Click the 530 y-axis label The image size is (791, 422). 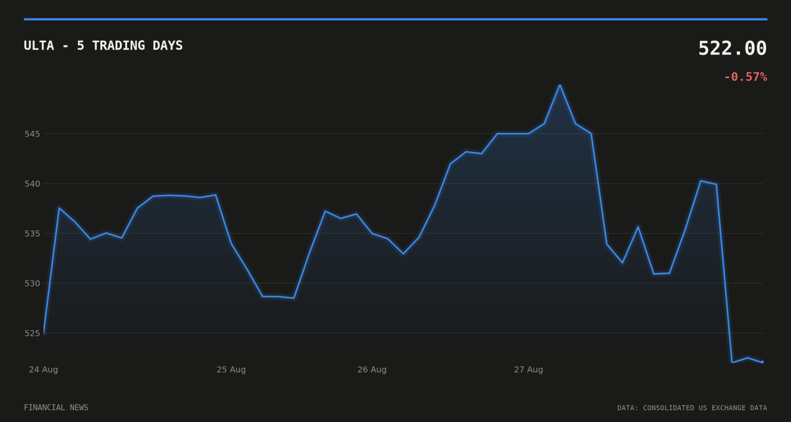[32, 283]
